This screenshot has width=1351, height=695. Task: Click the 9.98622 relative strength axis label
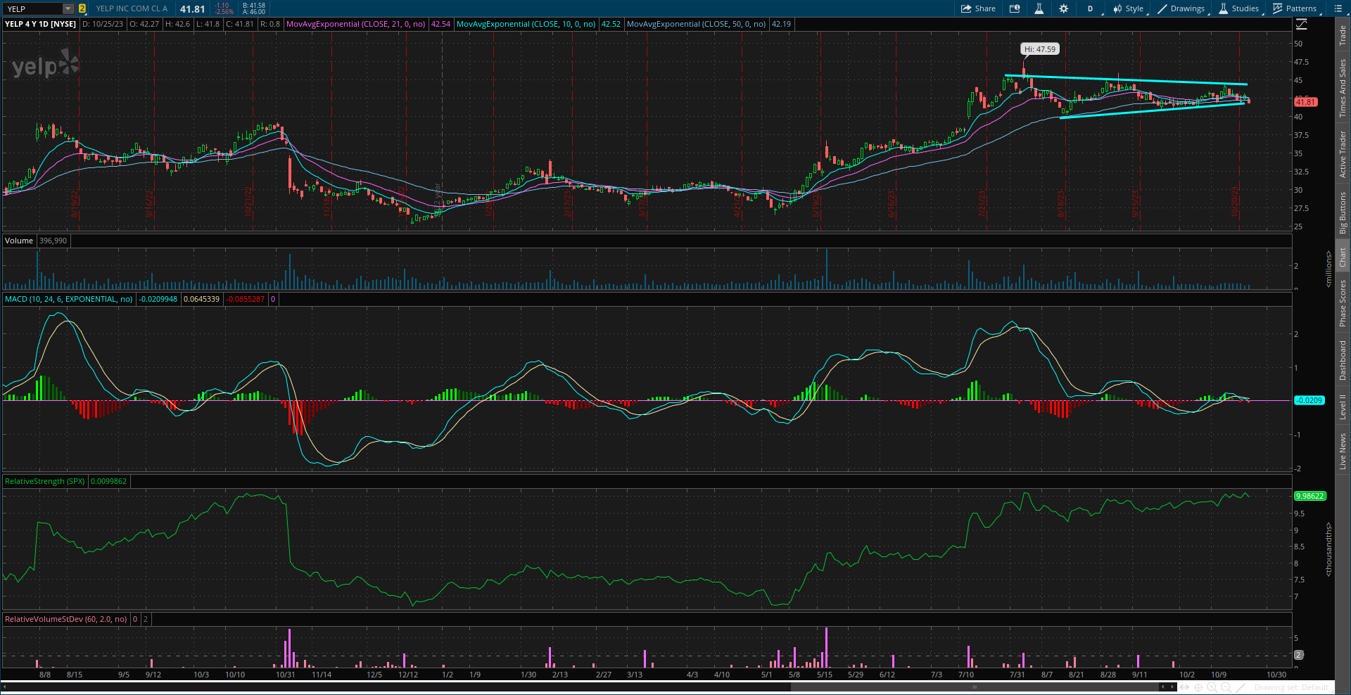pos(1309,496)
